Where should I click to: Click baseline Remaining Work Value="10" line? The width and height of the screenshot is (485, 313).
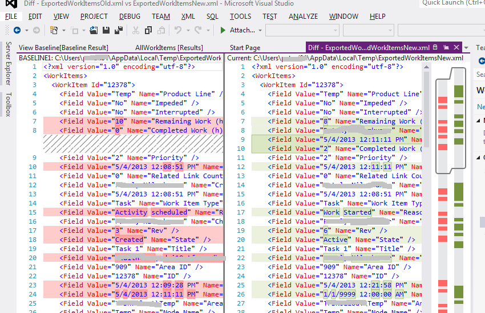point(133,121)
